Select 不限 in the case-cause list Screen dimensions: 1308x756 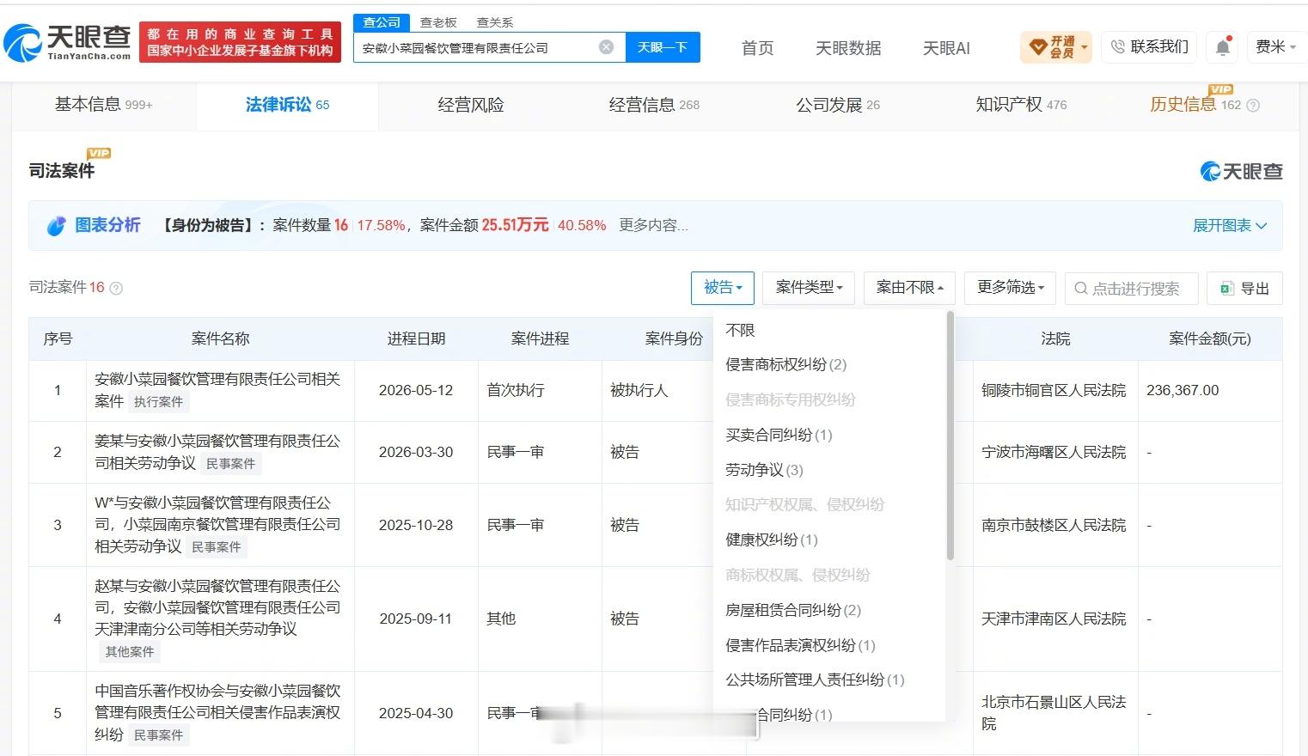(740, 330)
